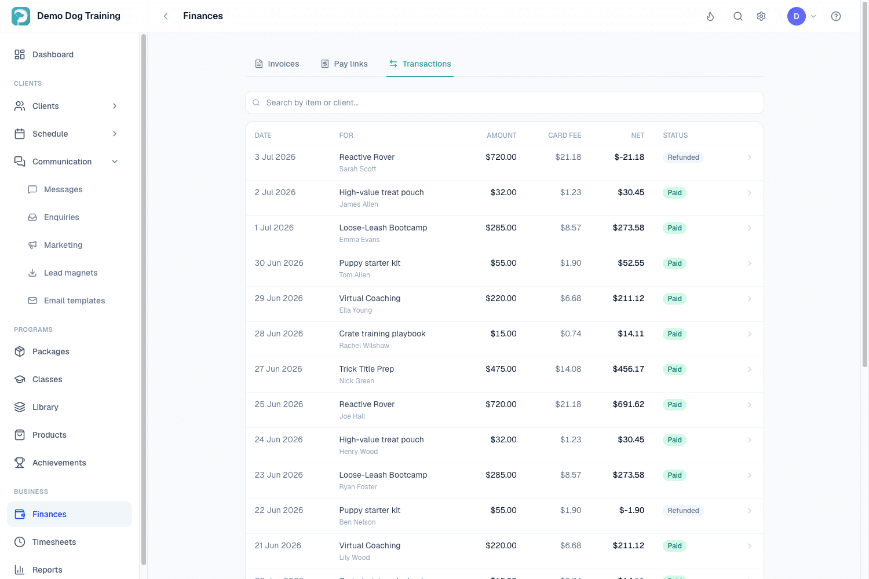Viewport: 869px width, 579px height.
Task: Open Timesheets in the sidebar
Action: (x=70, y=542)
